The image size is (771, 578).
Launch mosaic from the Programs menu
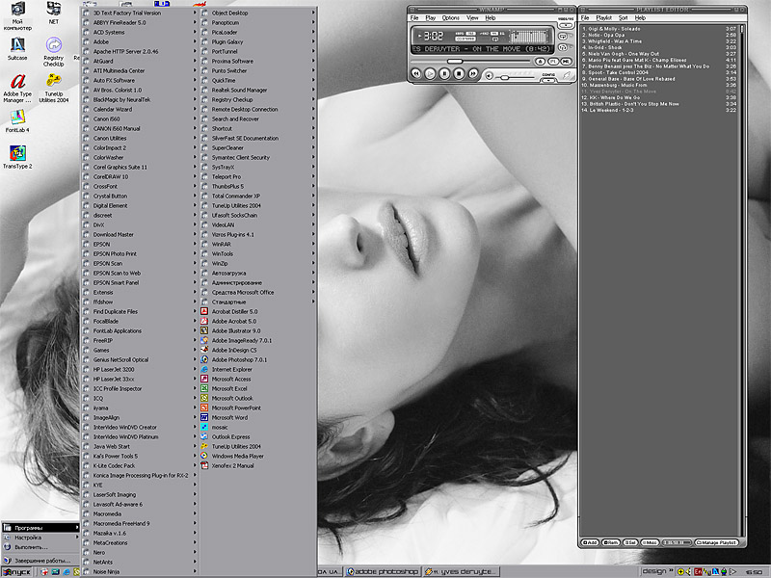[257, 427]
